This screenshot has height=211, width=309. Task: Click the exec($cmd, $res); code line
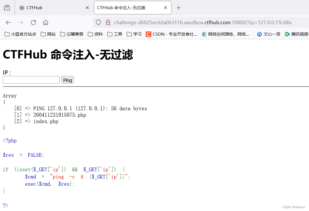pyautogui.click(x=50, y=184)
